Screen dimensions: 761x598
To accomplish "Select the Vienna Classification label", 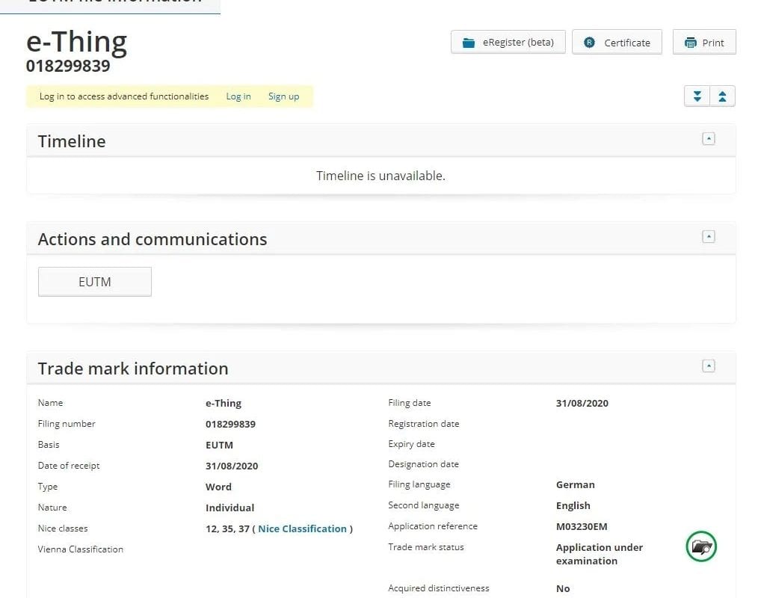I will coord(81,549).
